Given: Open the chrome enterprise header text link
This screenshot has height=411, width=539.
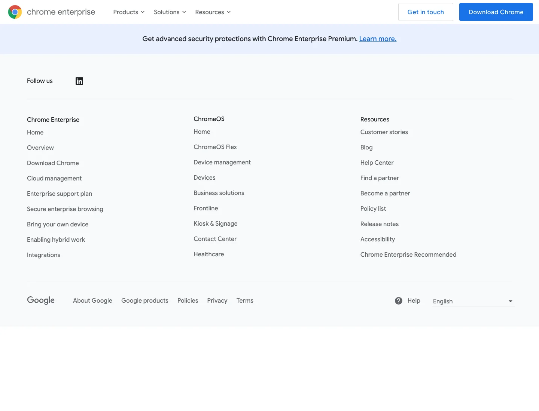Looking at the screenshot, I should pyautogui.click(x=61, y=12).
